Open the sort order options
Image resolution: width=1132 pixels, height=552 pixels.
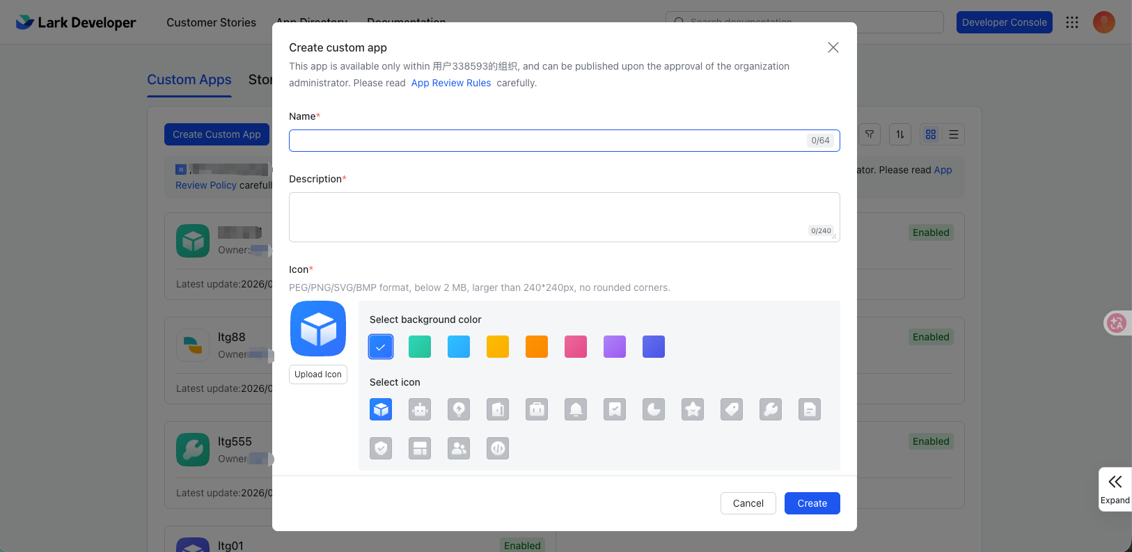900,134
